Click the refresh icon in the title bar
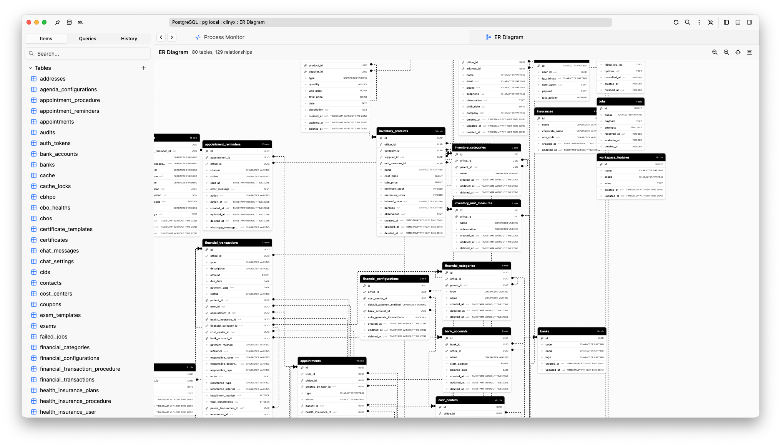The width and height of the screenshot is (781, 446). (x=676, y=22)
